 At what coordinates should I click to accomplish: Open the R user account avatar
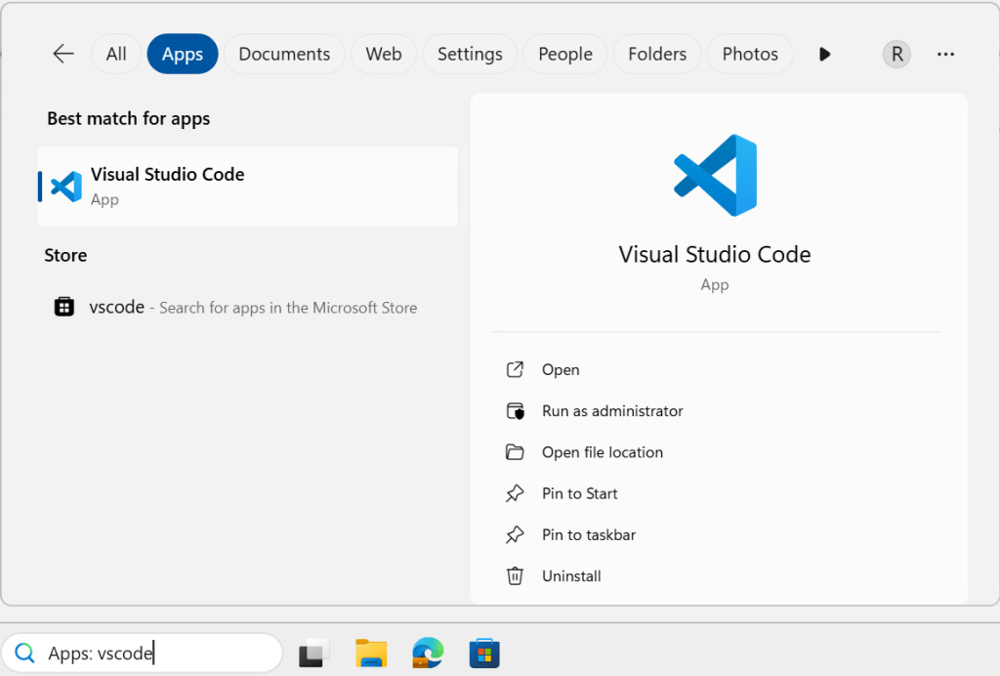pos(896,54)
